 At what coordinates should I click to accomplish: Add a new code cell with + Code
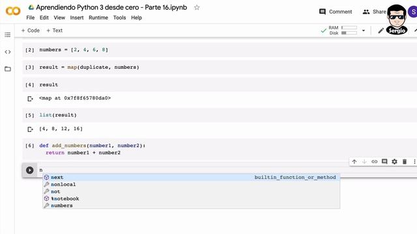(31, 31)
